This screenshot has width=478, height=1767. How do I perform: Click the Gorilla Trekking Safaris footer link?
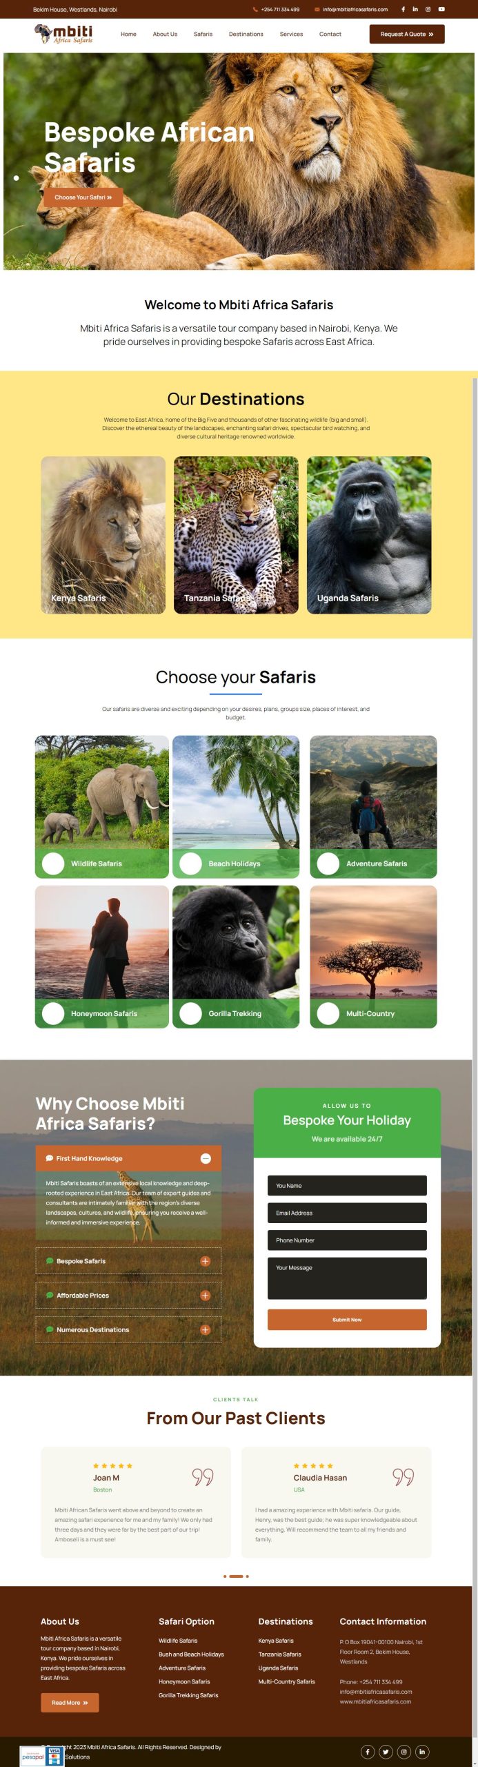click(x=188, y=1695)
